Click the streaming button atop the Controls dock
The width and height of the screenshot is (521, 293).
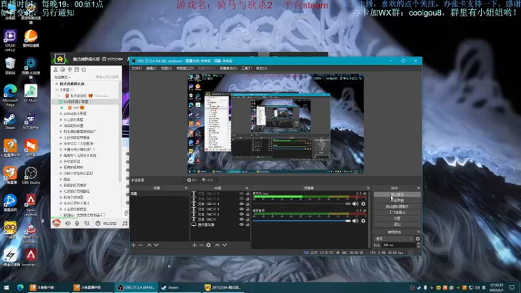pos(397,194)
